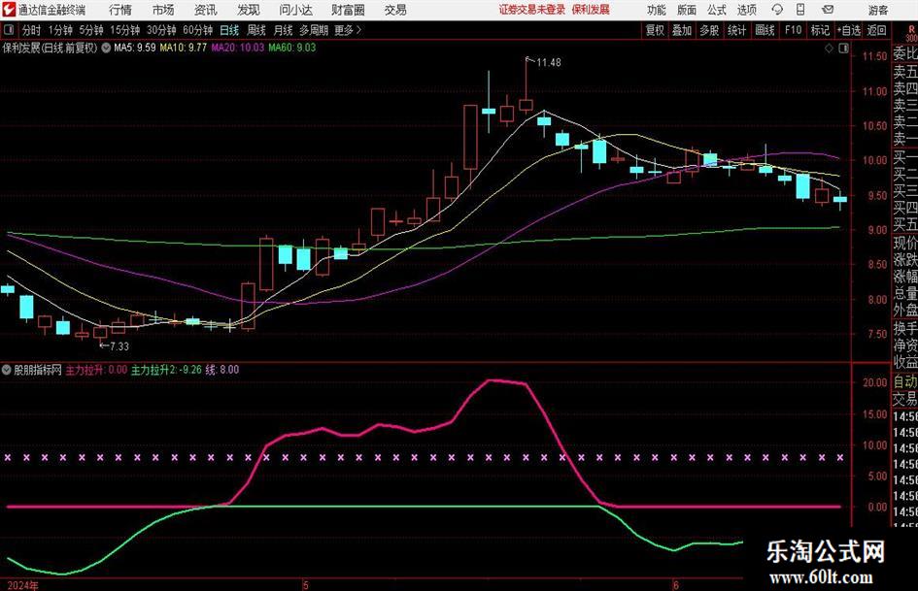The image size is (918, 591).
Task: Click the 复权 adjustment button
Action: click(655, 30)
